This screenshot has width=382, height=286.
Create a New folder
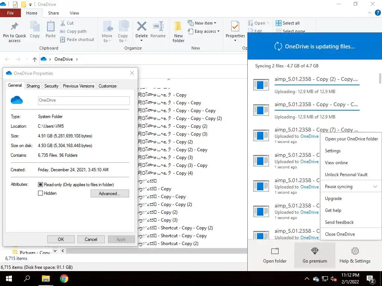coord(178,32)
